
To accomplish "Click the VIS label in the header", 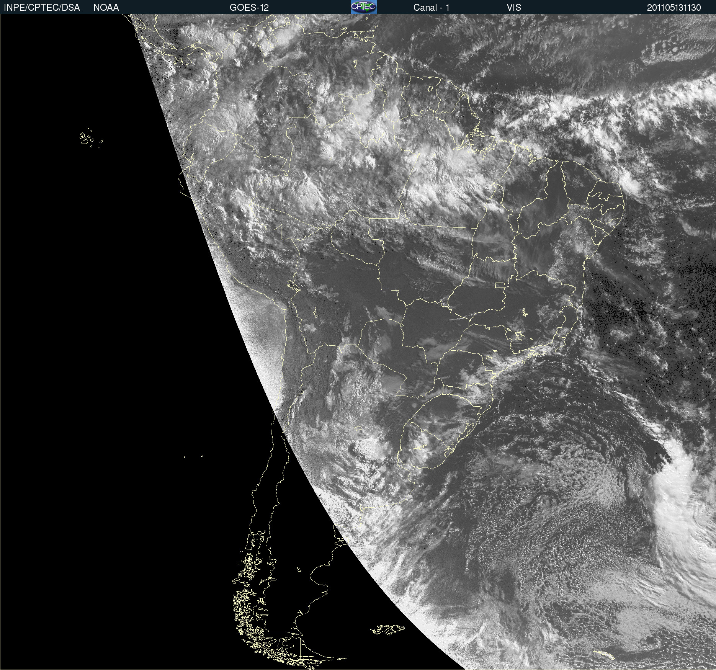I will coord(514,8).
